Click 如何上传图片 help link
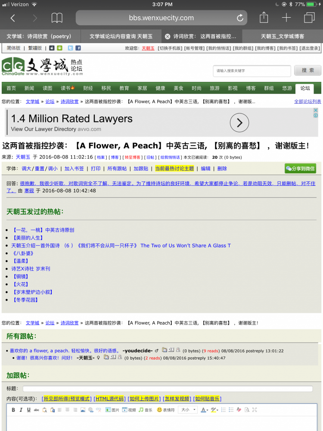 144,399
